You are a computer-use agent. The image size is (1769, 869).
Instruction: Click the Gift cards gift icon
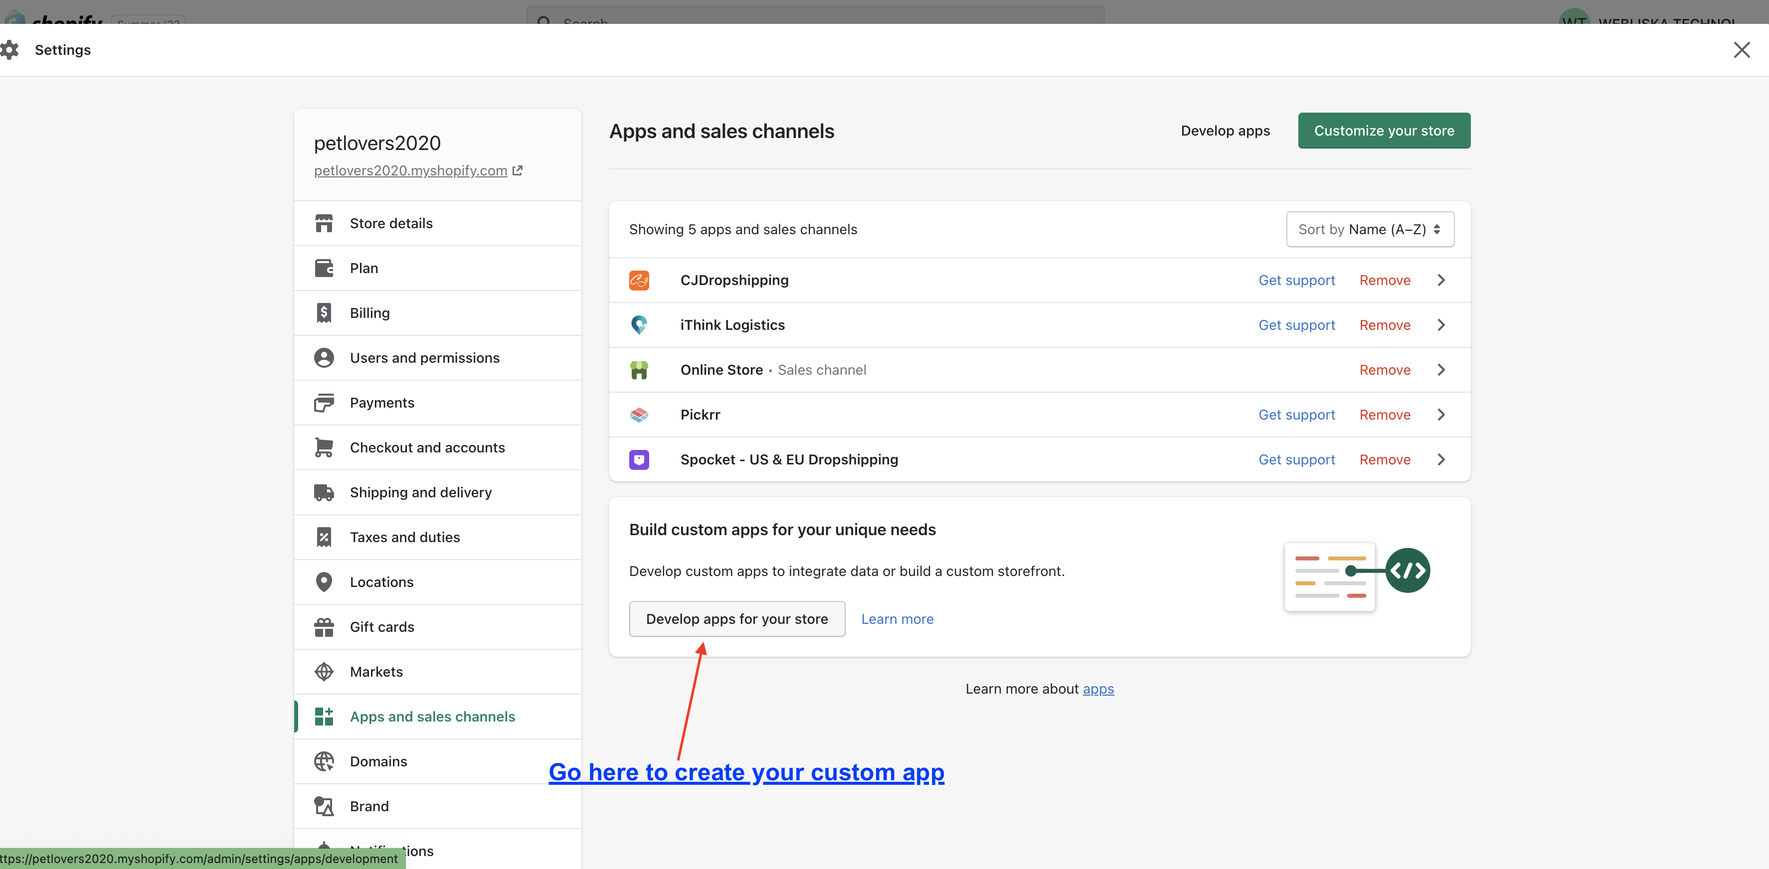pos(324,627)
